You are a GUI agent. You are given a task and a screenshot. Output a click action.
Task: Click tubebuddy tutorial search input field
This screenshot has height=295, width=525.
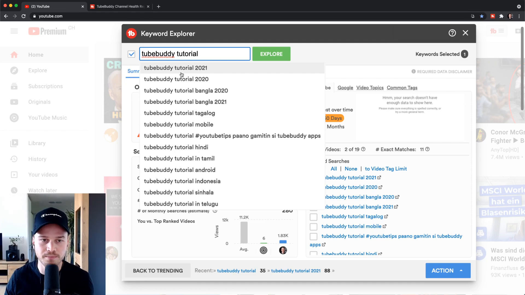coord(195,54)
